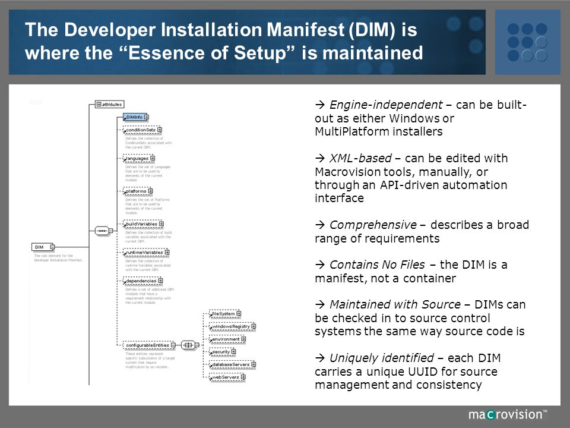Screen dimensions: 570x428
Task: Expand the dependencies node
Action: tap(160, 281)
